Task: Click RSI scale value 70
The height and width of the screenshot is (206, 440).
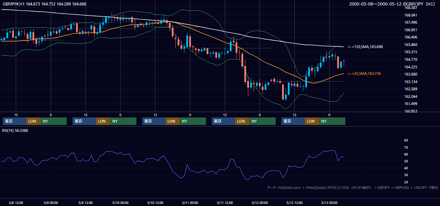Action: point(406,147)
